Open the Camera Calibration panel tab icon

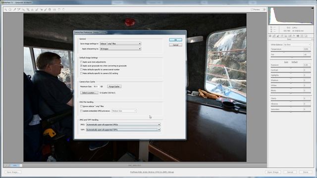tap(298, 36)
